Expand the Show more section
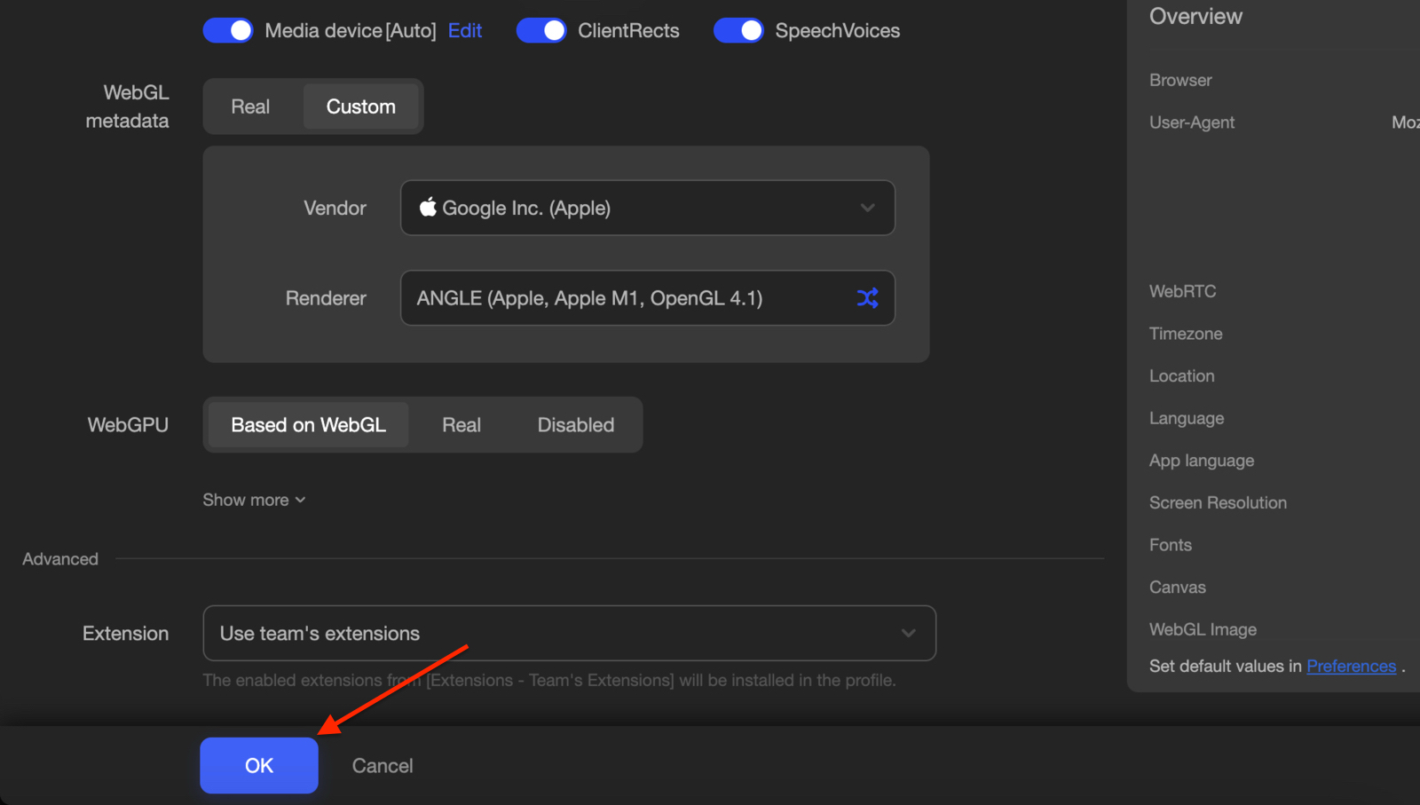This screenshot has height=805, width=1420. pos(254,500)
